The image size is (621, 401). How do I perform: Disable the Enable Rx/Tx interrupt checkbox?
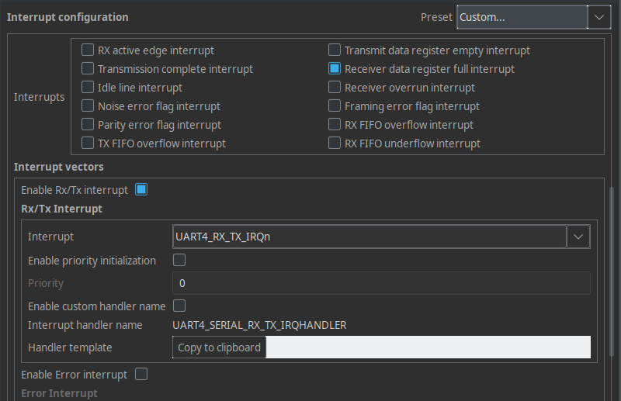tap(141, 189)
